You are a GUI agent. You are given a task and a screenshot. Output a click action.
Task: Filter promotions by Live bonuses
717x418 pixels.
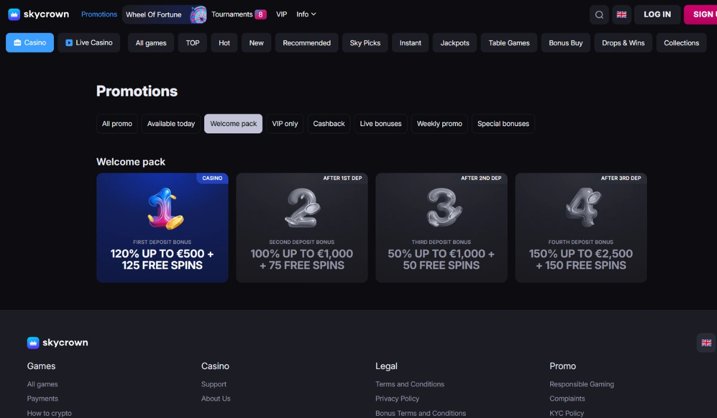click(381, 124)
